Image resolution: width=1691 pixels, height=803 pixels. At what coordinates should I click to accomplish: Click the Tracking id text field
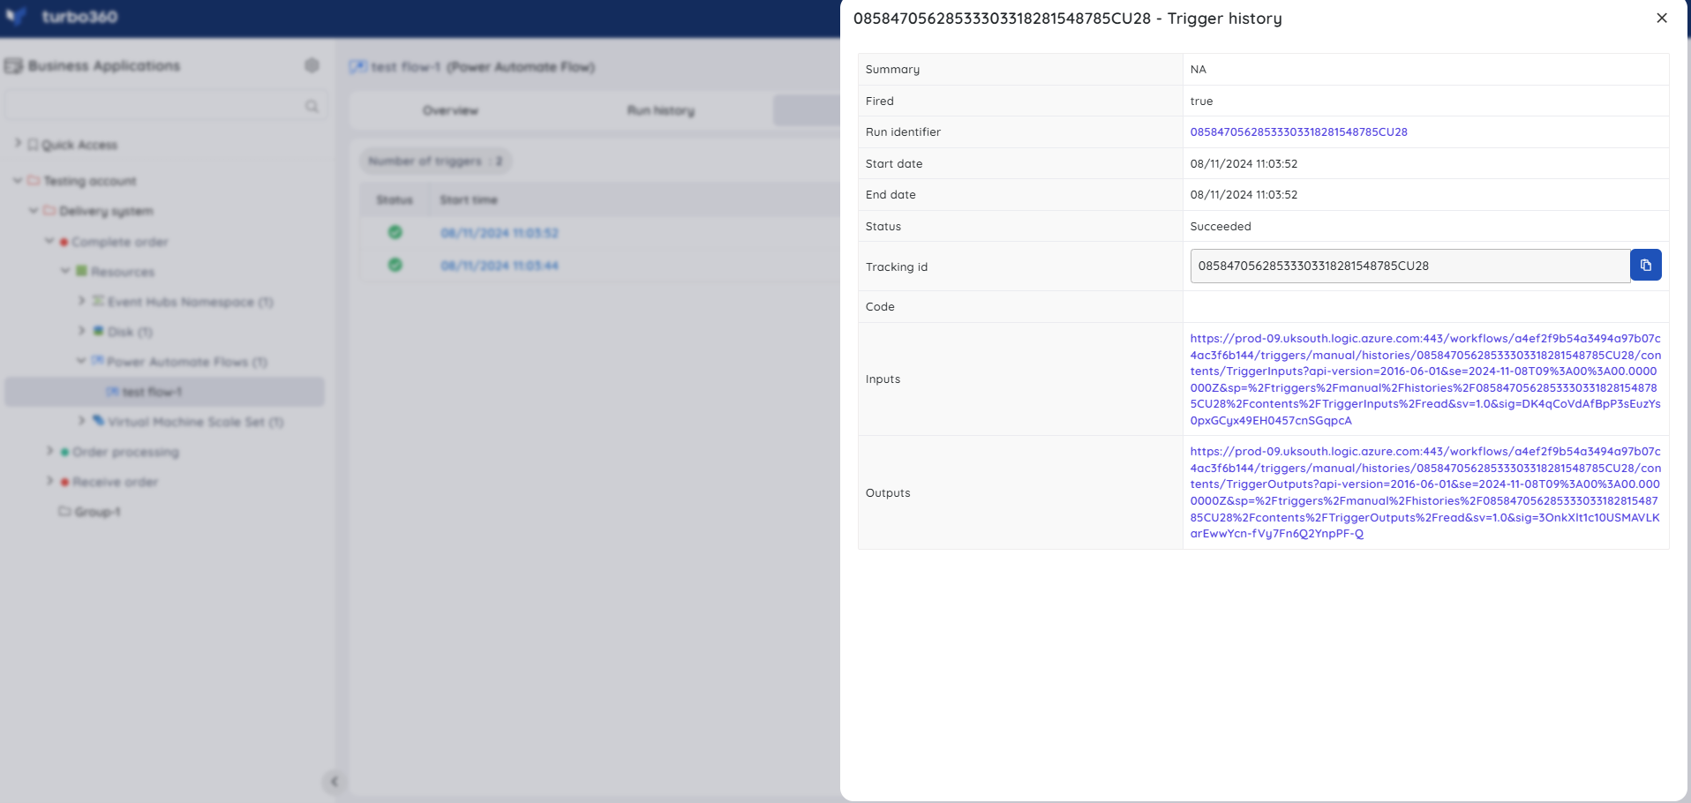(x=1410, y=266)
